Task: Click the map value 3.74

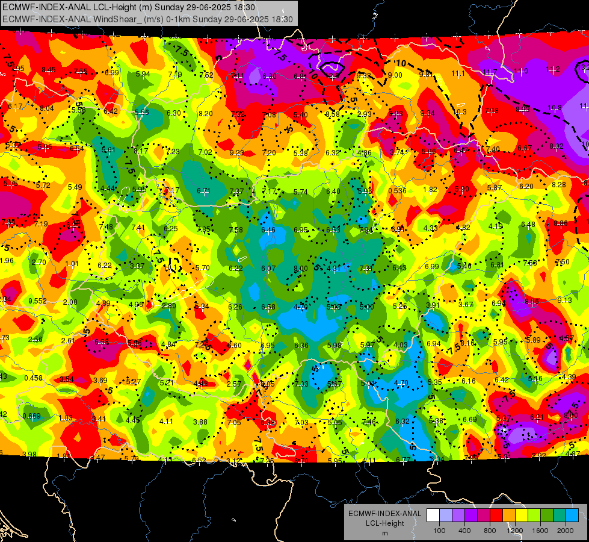Action: point(397,152)
